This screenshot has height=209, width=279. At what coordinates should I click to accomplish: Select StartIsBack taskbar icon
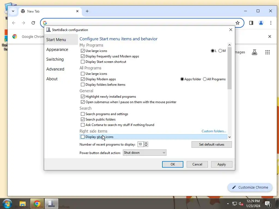(51, 204)
